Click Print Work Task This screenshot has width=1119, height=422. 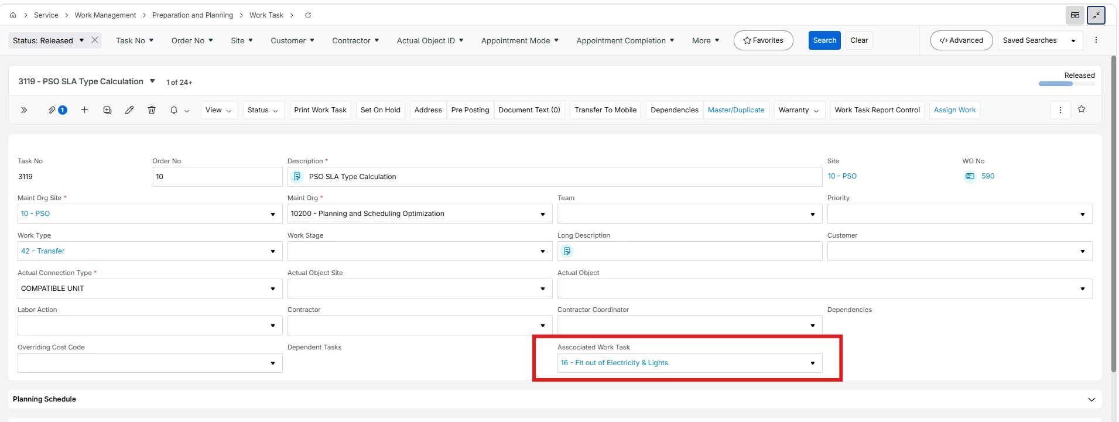pos(320,110)
